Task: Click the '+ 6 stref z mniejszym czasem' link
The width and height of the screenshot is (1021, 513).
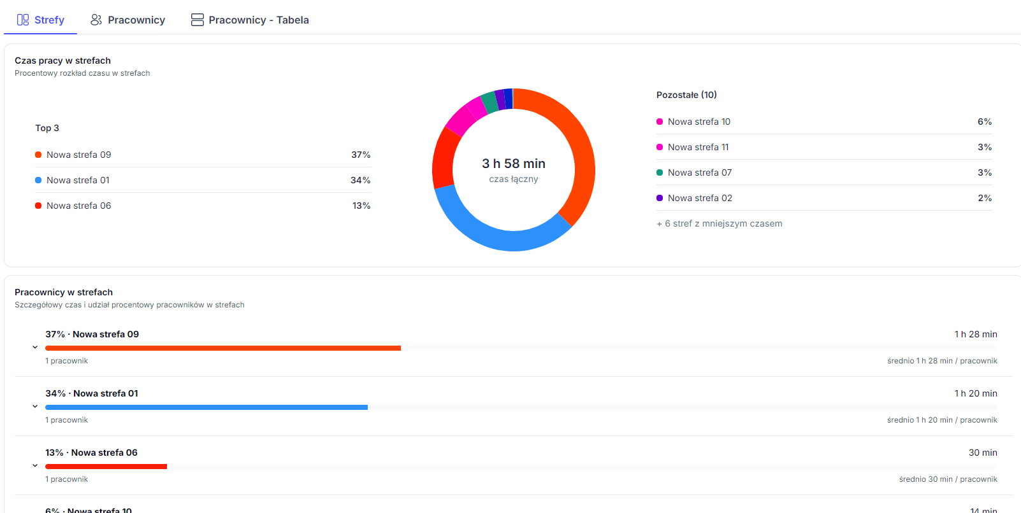Action: point(720,223)
